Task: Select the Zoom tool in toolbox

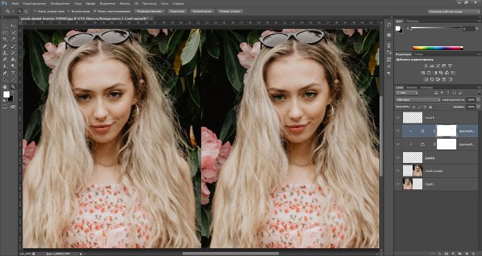Action: 13,87
